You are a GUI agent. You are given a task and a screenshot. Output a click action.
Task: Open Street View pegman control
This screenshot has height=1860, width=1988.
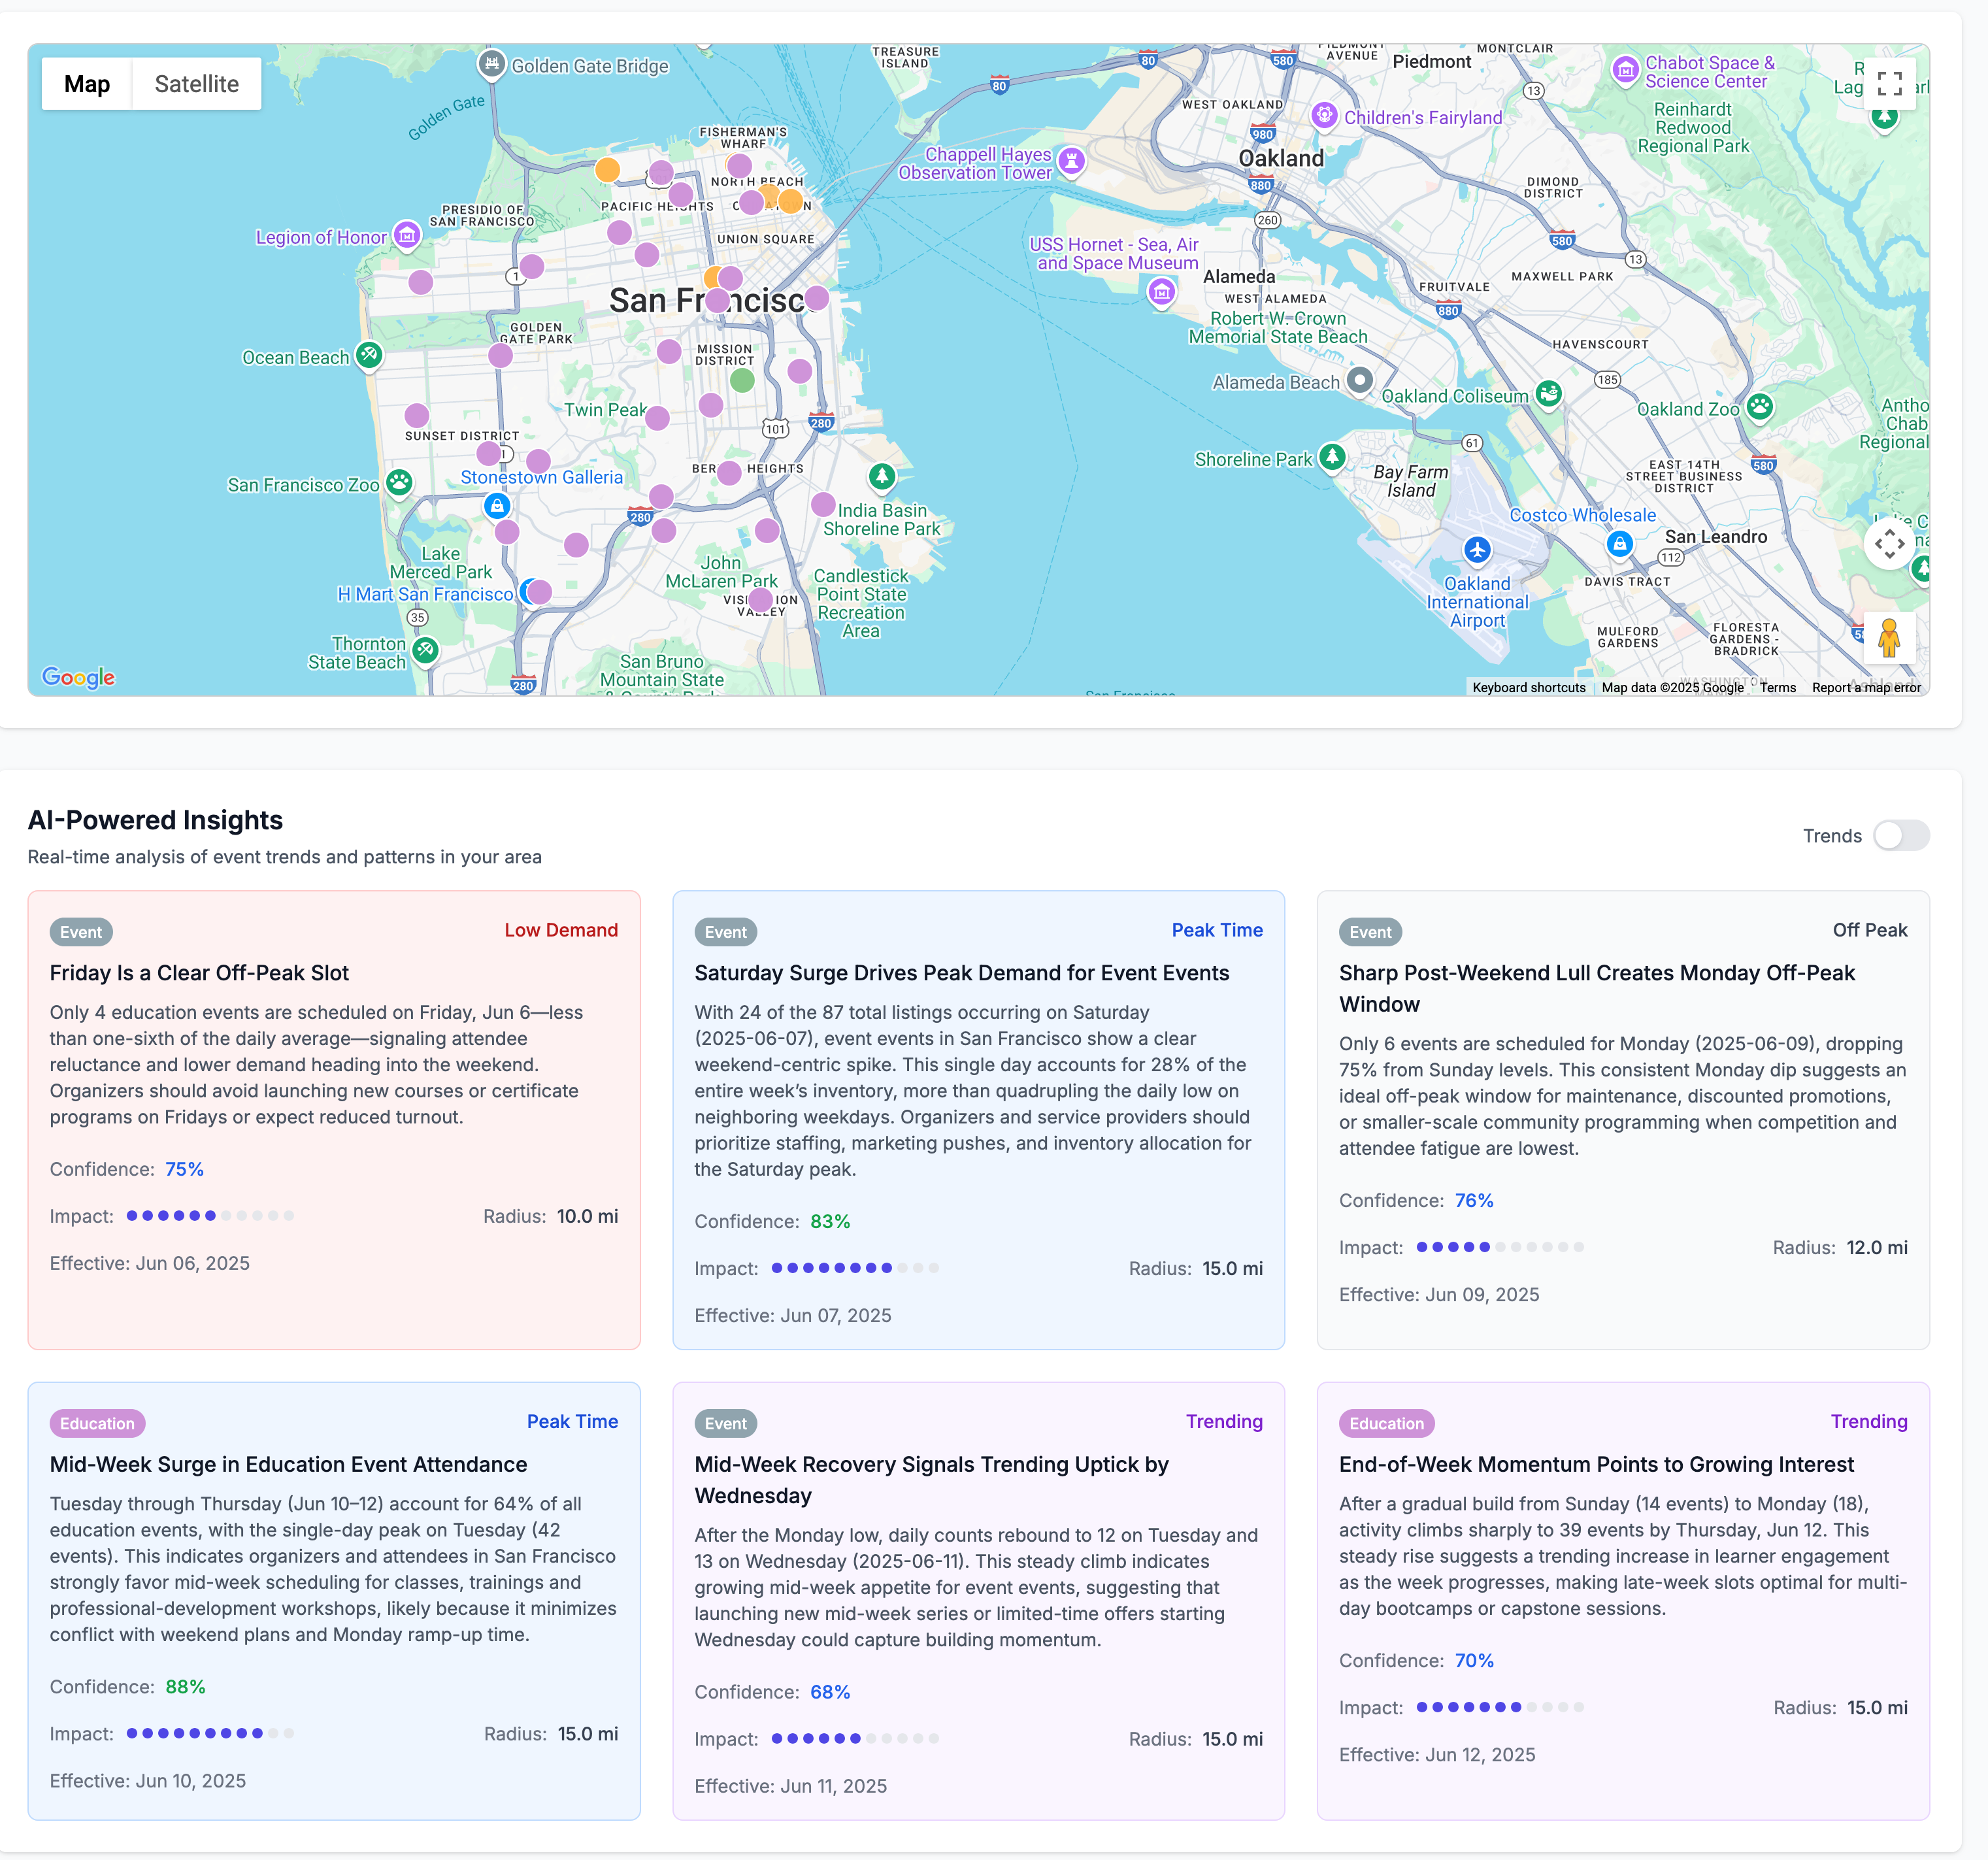1889,638
